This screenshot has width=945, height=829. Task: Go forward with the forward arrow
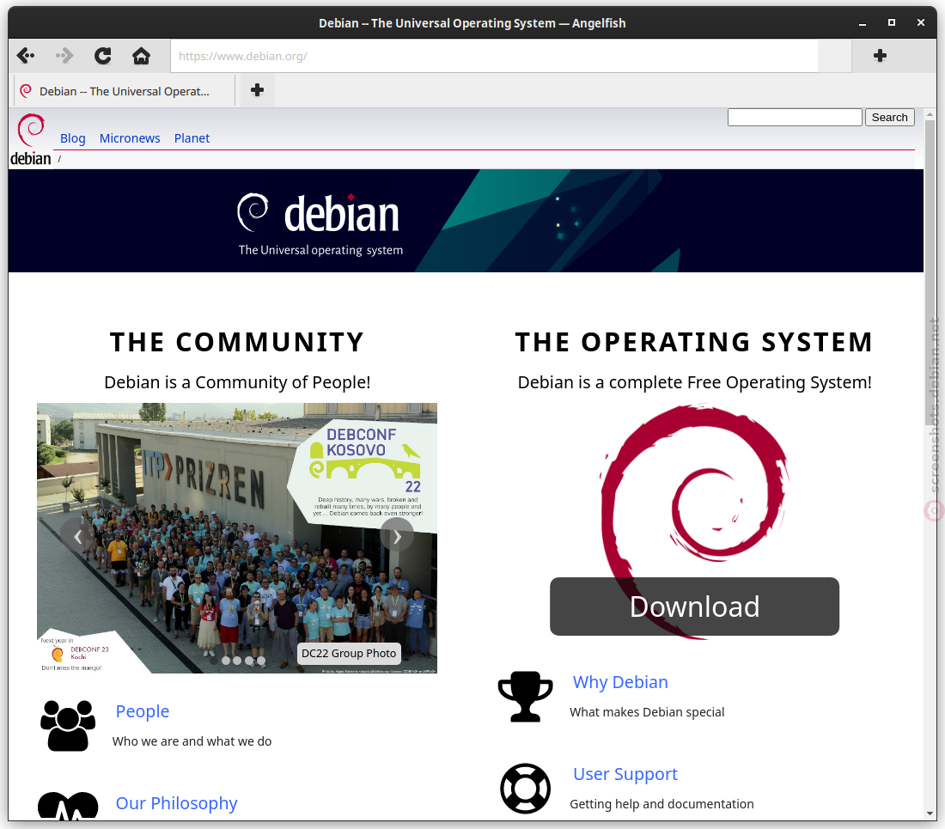pyautogui.click(x=64, y=56)
